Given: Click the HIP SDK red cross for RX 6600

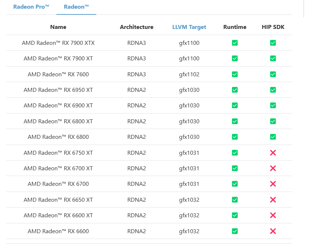Looking at the screenshot, I should 273,231.
